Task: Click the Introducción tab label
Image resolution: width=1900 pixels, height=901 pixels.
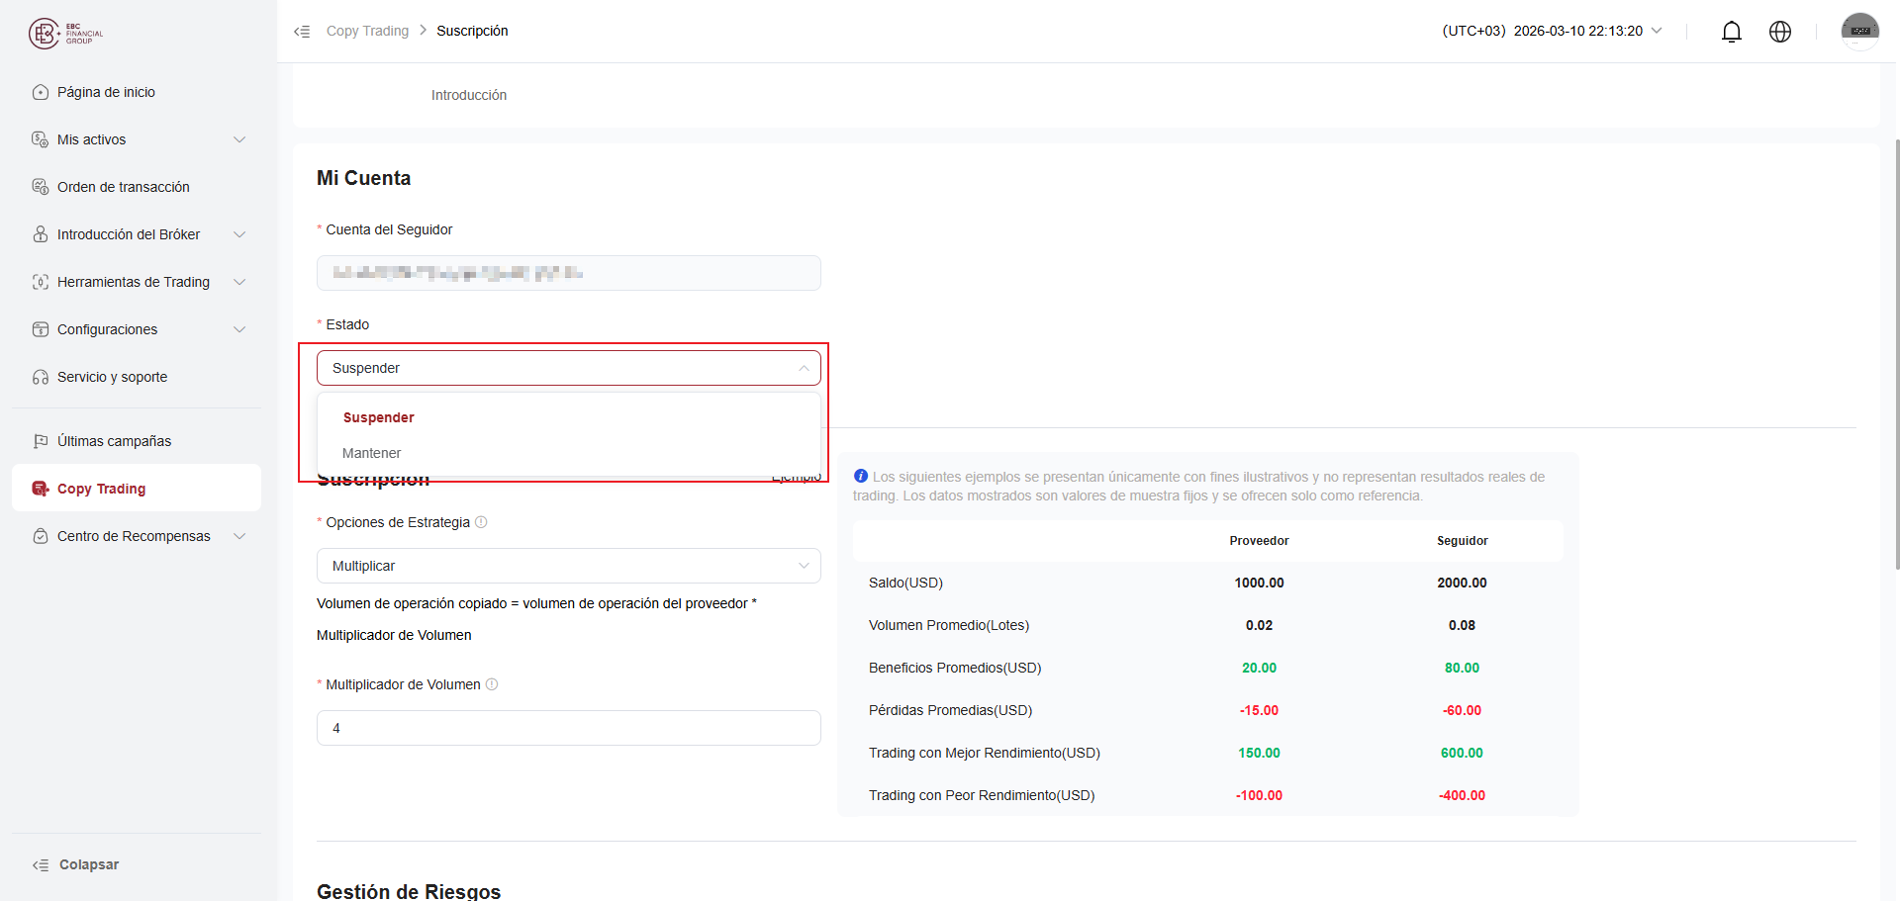Action: tap(469, 95)
